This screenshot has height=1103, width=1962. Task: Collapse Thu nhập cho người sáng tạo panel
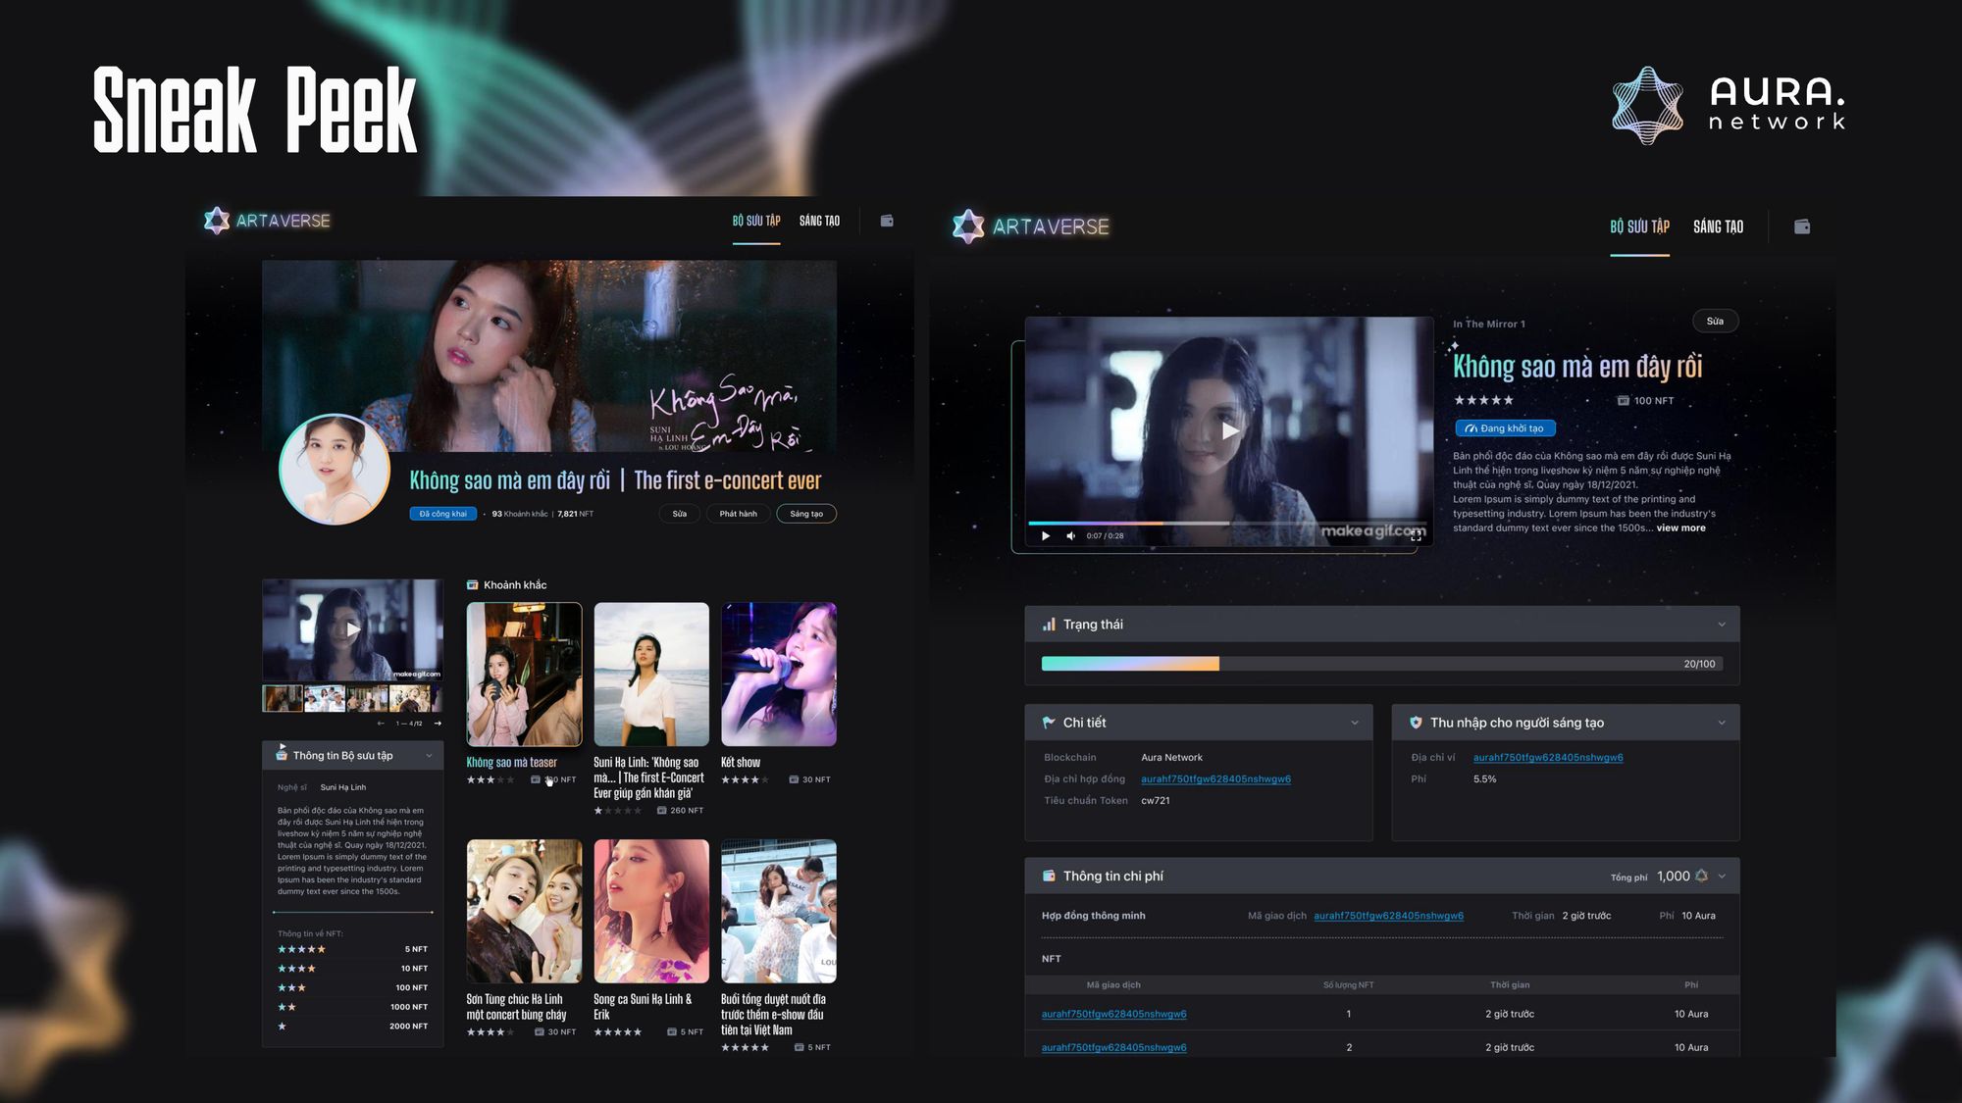click(1721, 723)
